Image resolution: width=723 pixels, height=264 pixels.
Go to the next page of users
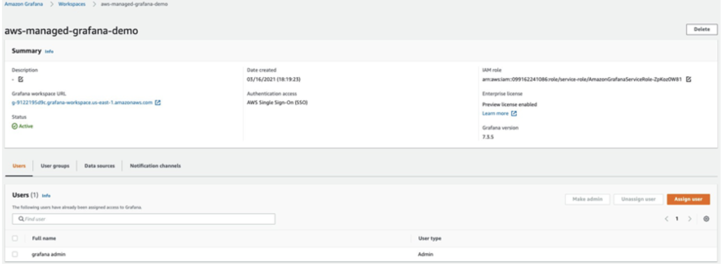pyautogui.click(x=689, y=219)
